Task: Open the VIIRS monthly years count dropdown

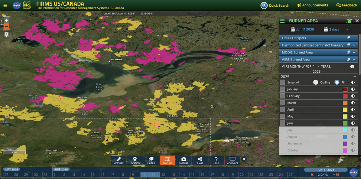Action: 316,66
